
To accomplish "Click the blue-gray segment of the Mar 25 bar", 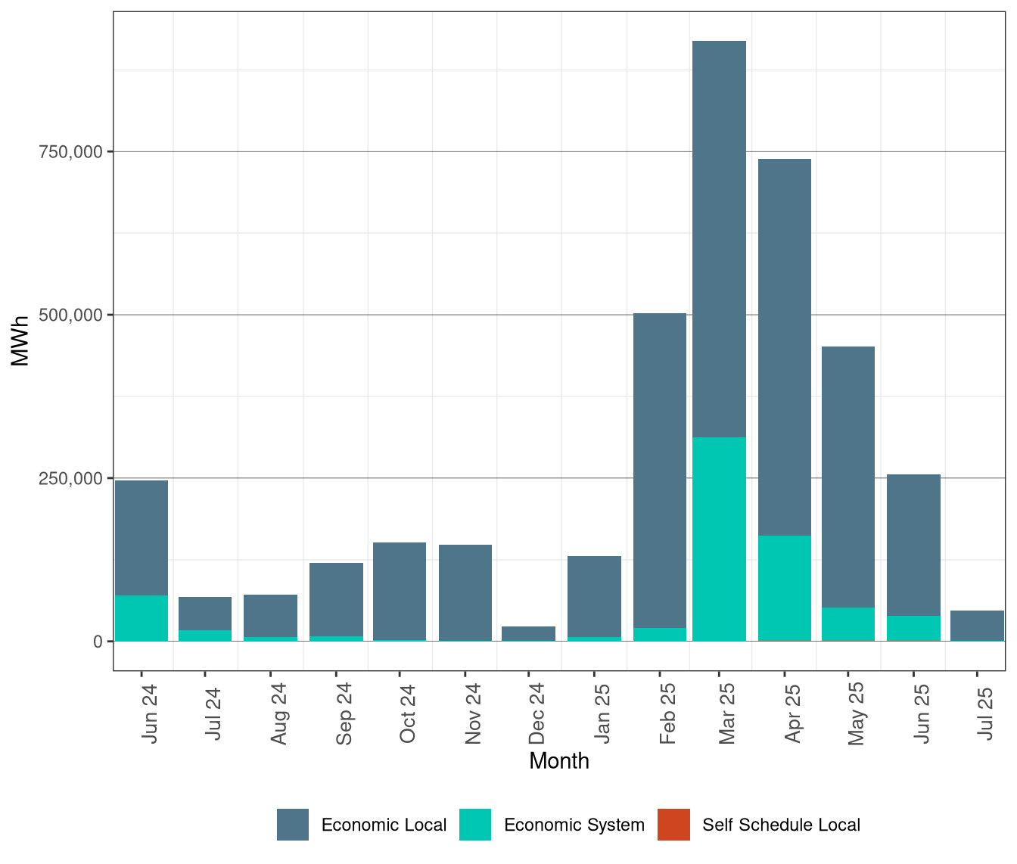I will point(719,238).
